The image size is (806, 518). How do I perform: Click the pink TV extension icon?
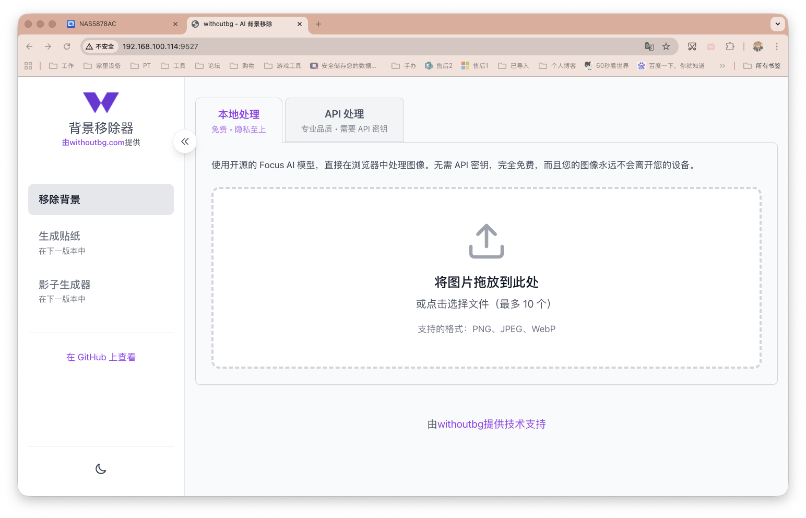[x=711, y=46]
